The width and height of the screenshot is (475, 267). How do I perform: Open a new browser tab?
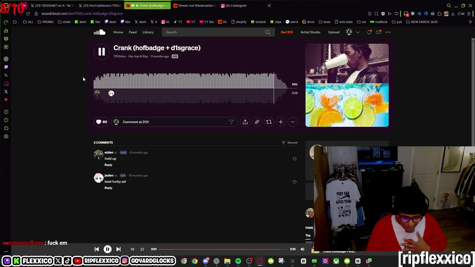click(269, 6)
